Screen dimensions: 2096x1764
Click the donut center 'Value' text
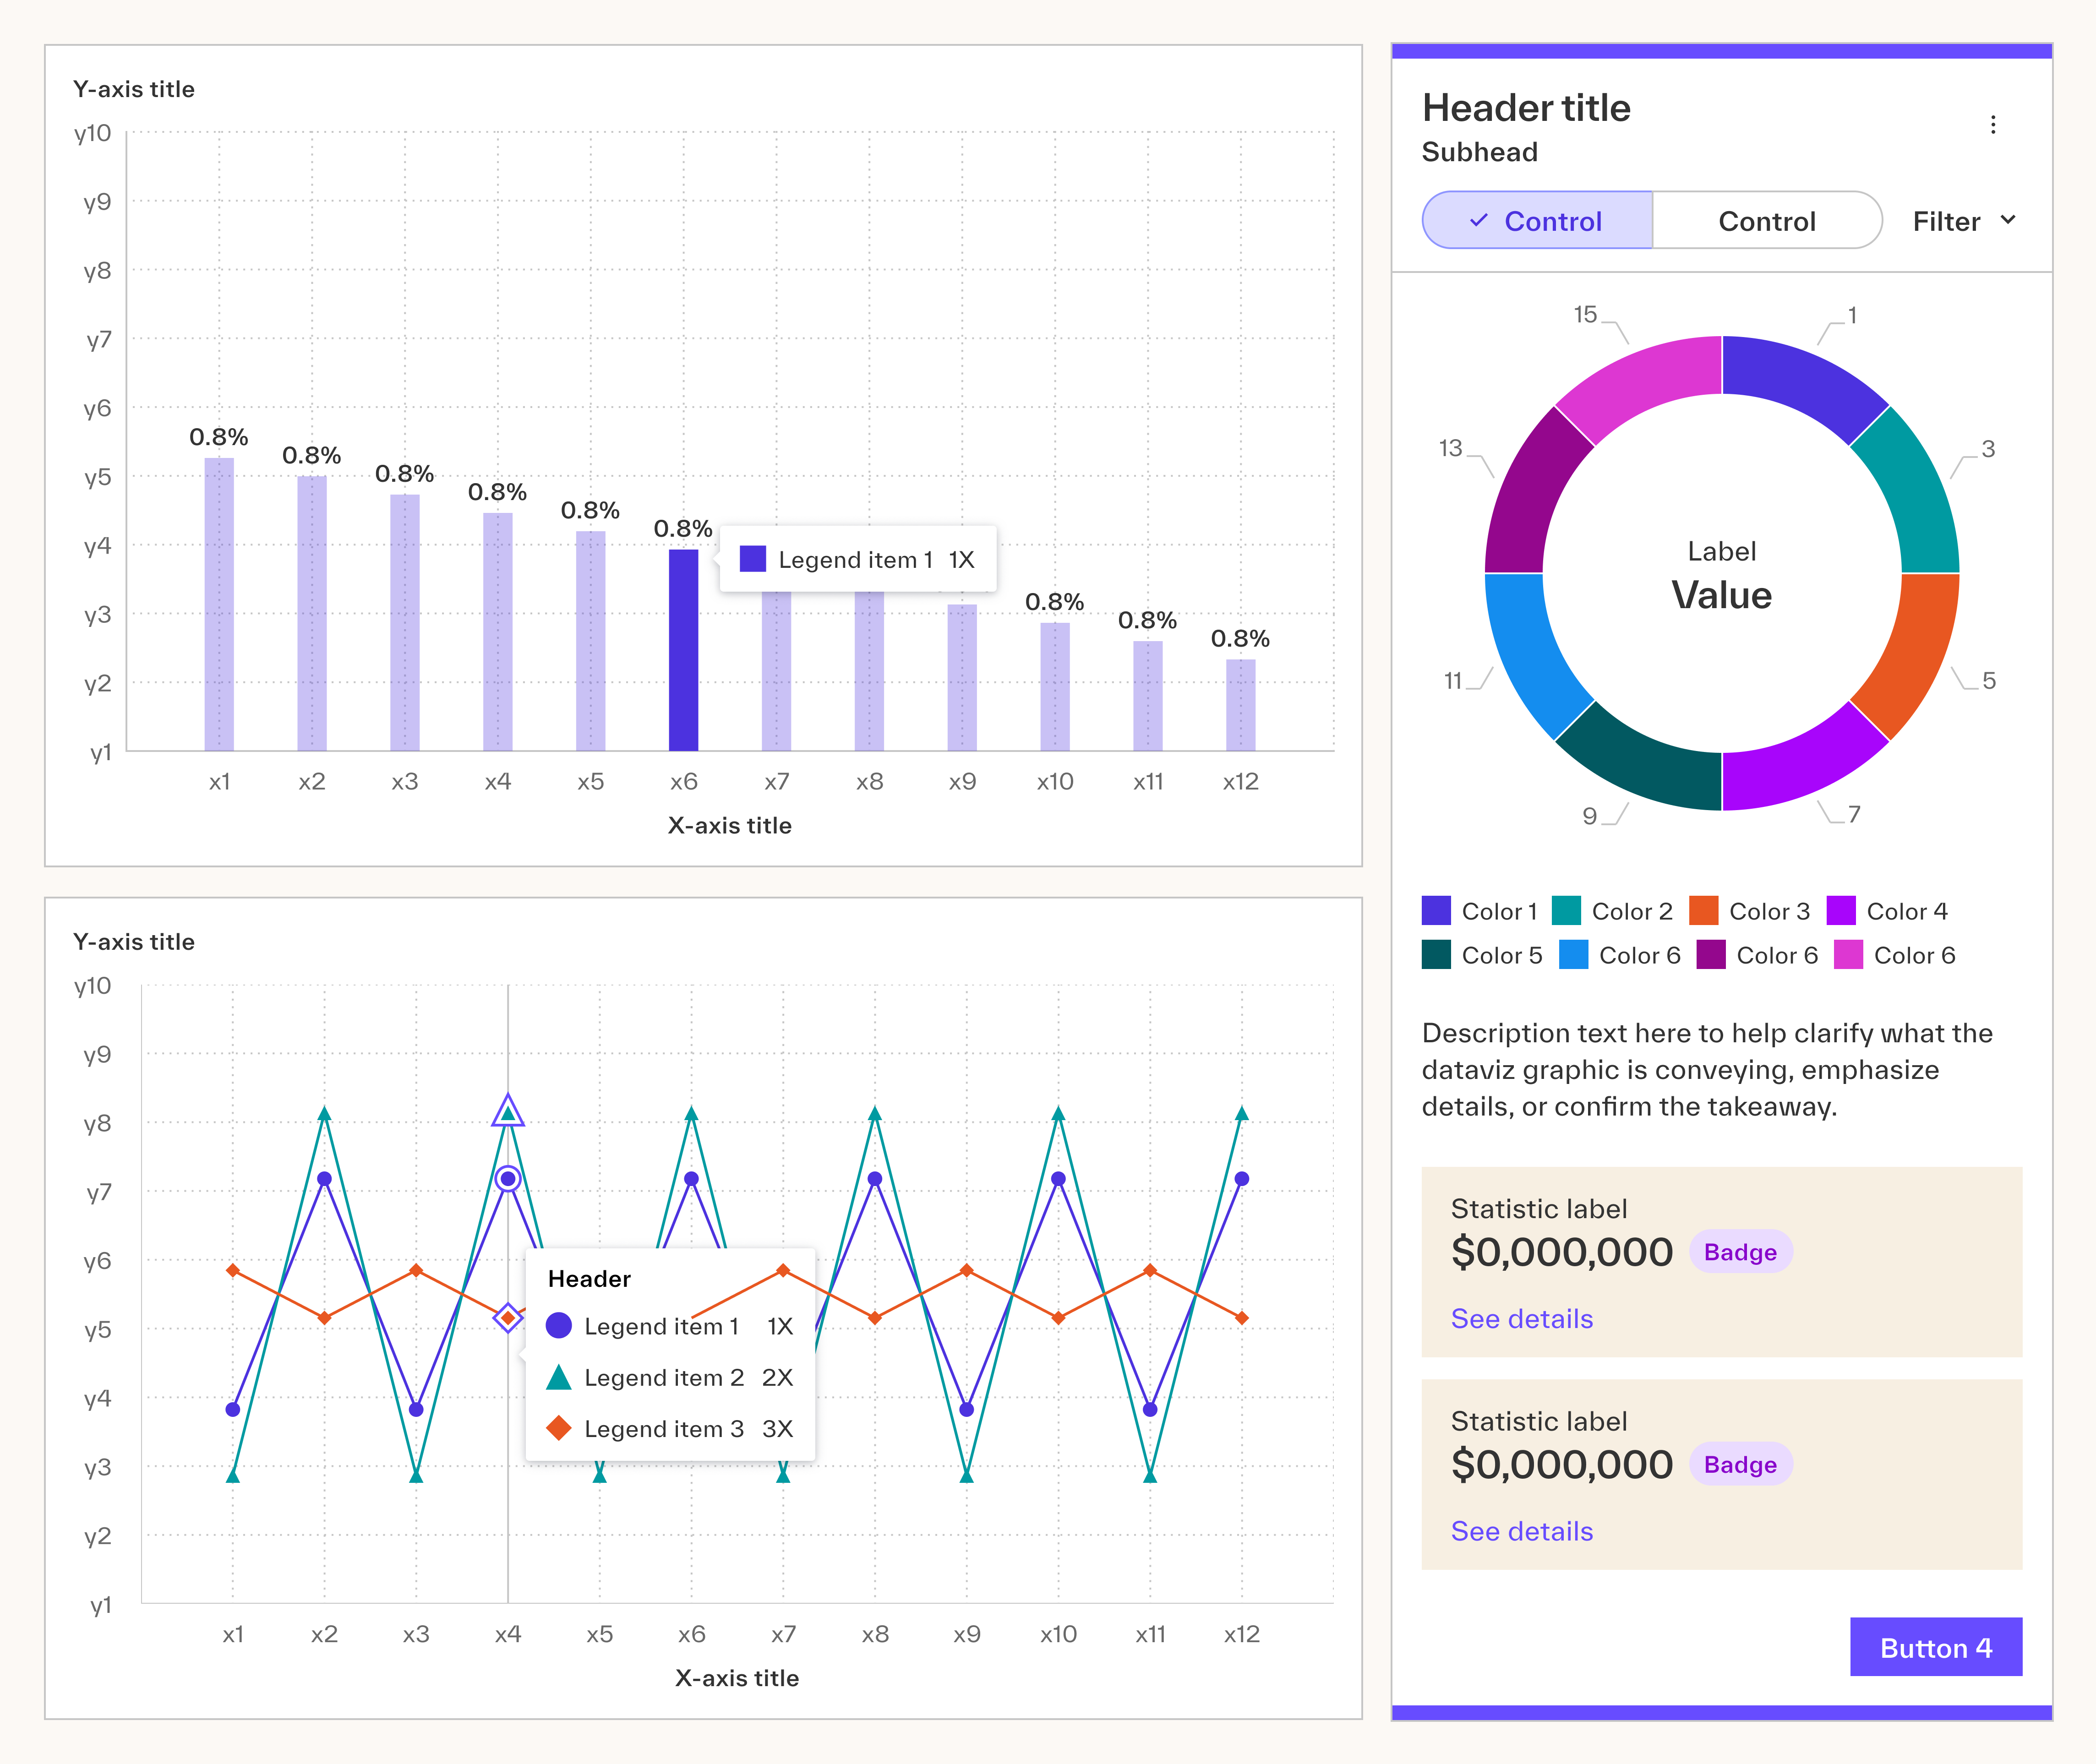click(1722, 596)
